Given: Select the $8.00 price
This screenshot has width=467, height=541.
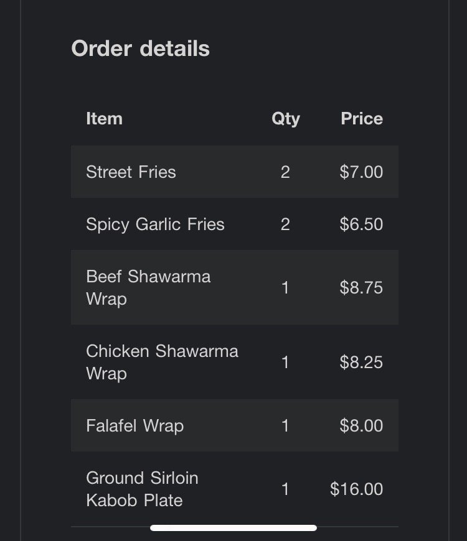Looking at the screenshot, I should coord(361,426).
